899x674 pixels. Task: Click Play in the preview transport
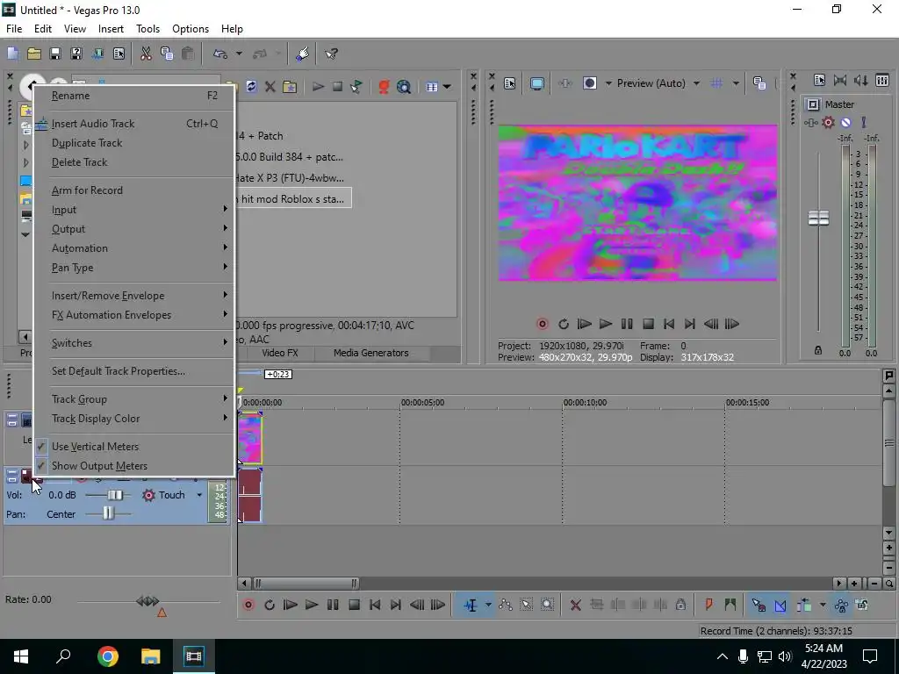(606, 324)
